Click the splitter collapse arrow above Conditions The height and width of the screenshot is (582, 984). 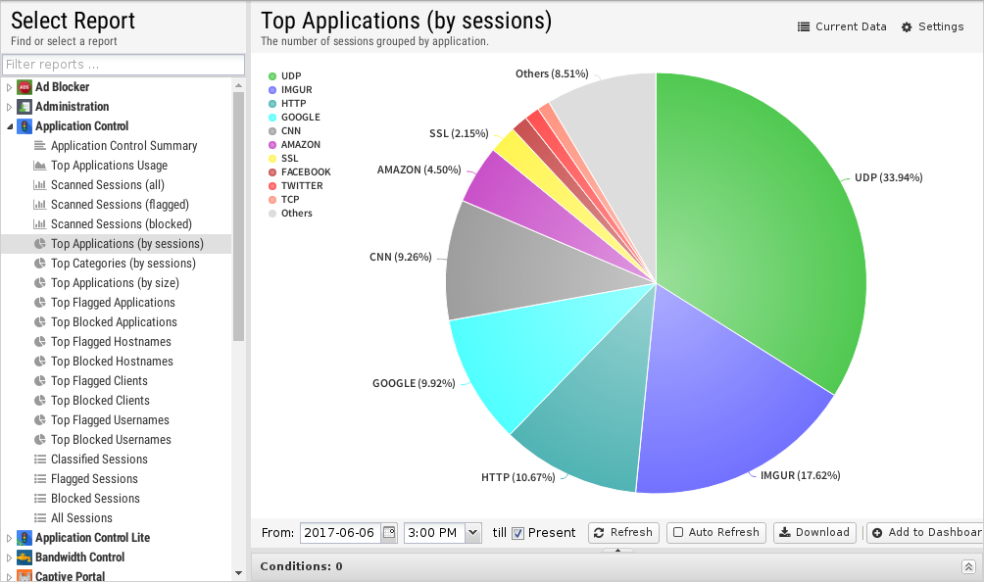[617, 551]
